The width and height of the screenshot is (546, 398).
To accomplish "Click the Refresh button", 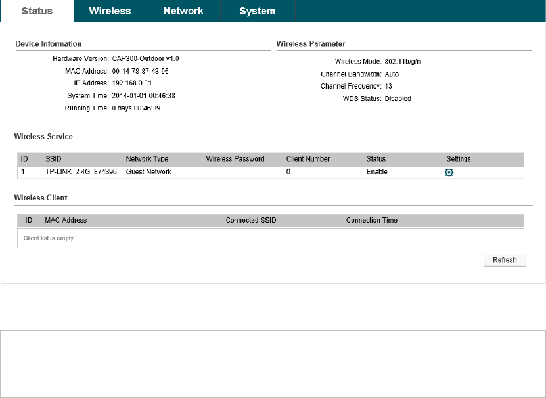I will (505, 260).
